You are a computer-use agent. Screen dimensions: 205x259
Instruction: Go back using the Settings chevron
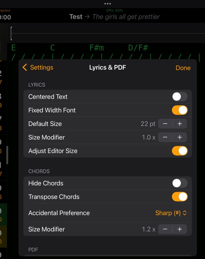point(25,67)
